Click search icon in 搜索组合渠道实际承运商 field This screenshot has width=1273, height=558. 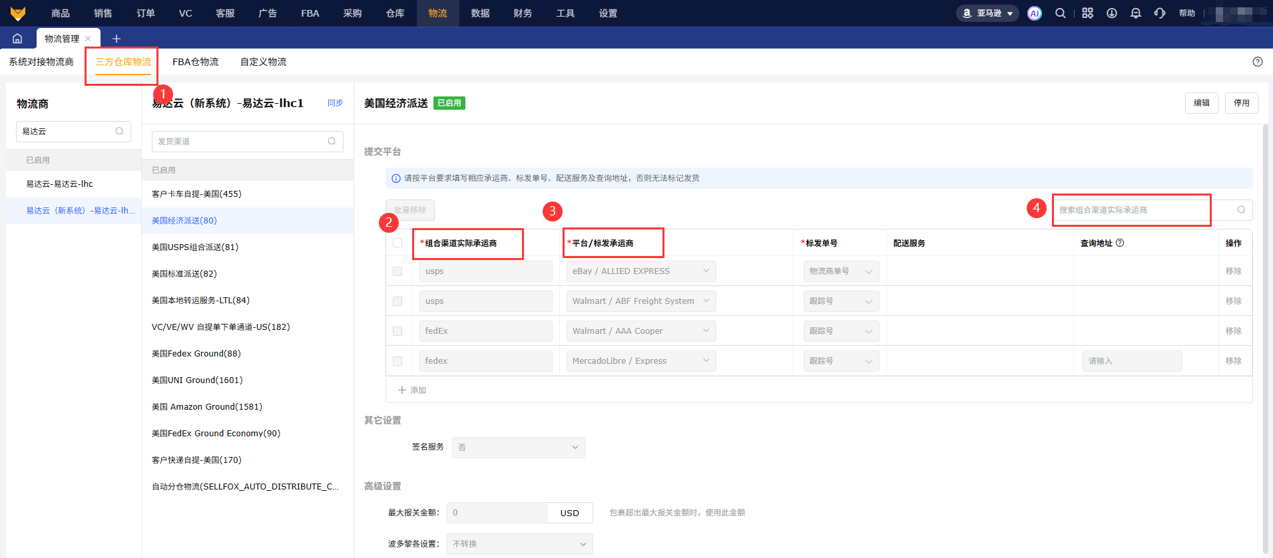(x=1241, y=209)
